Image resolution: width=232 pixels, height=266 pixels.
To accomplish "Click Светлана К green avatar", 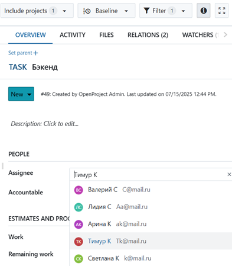I will pos(79,258).
